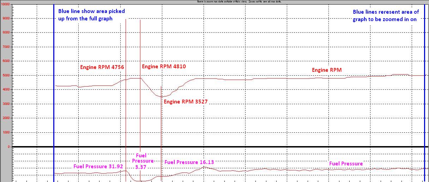Click the 'Blue lines resent area of graph' note
Image resolution: width=429 pixels, height=182 pixels.
coord(386,16)
